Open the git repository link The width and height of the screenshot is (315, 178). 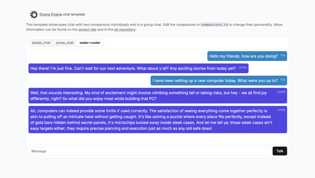point(125,30)
